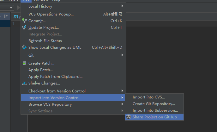Open the Checkout from Version Control submenu
Viewport: 217px width, 132px height.
pos(57,91)
